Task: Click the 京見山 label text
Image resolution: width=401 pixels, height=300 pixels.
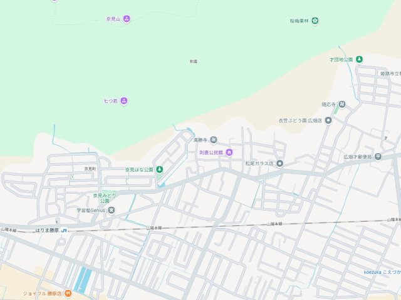Action: point(113,19)
